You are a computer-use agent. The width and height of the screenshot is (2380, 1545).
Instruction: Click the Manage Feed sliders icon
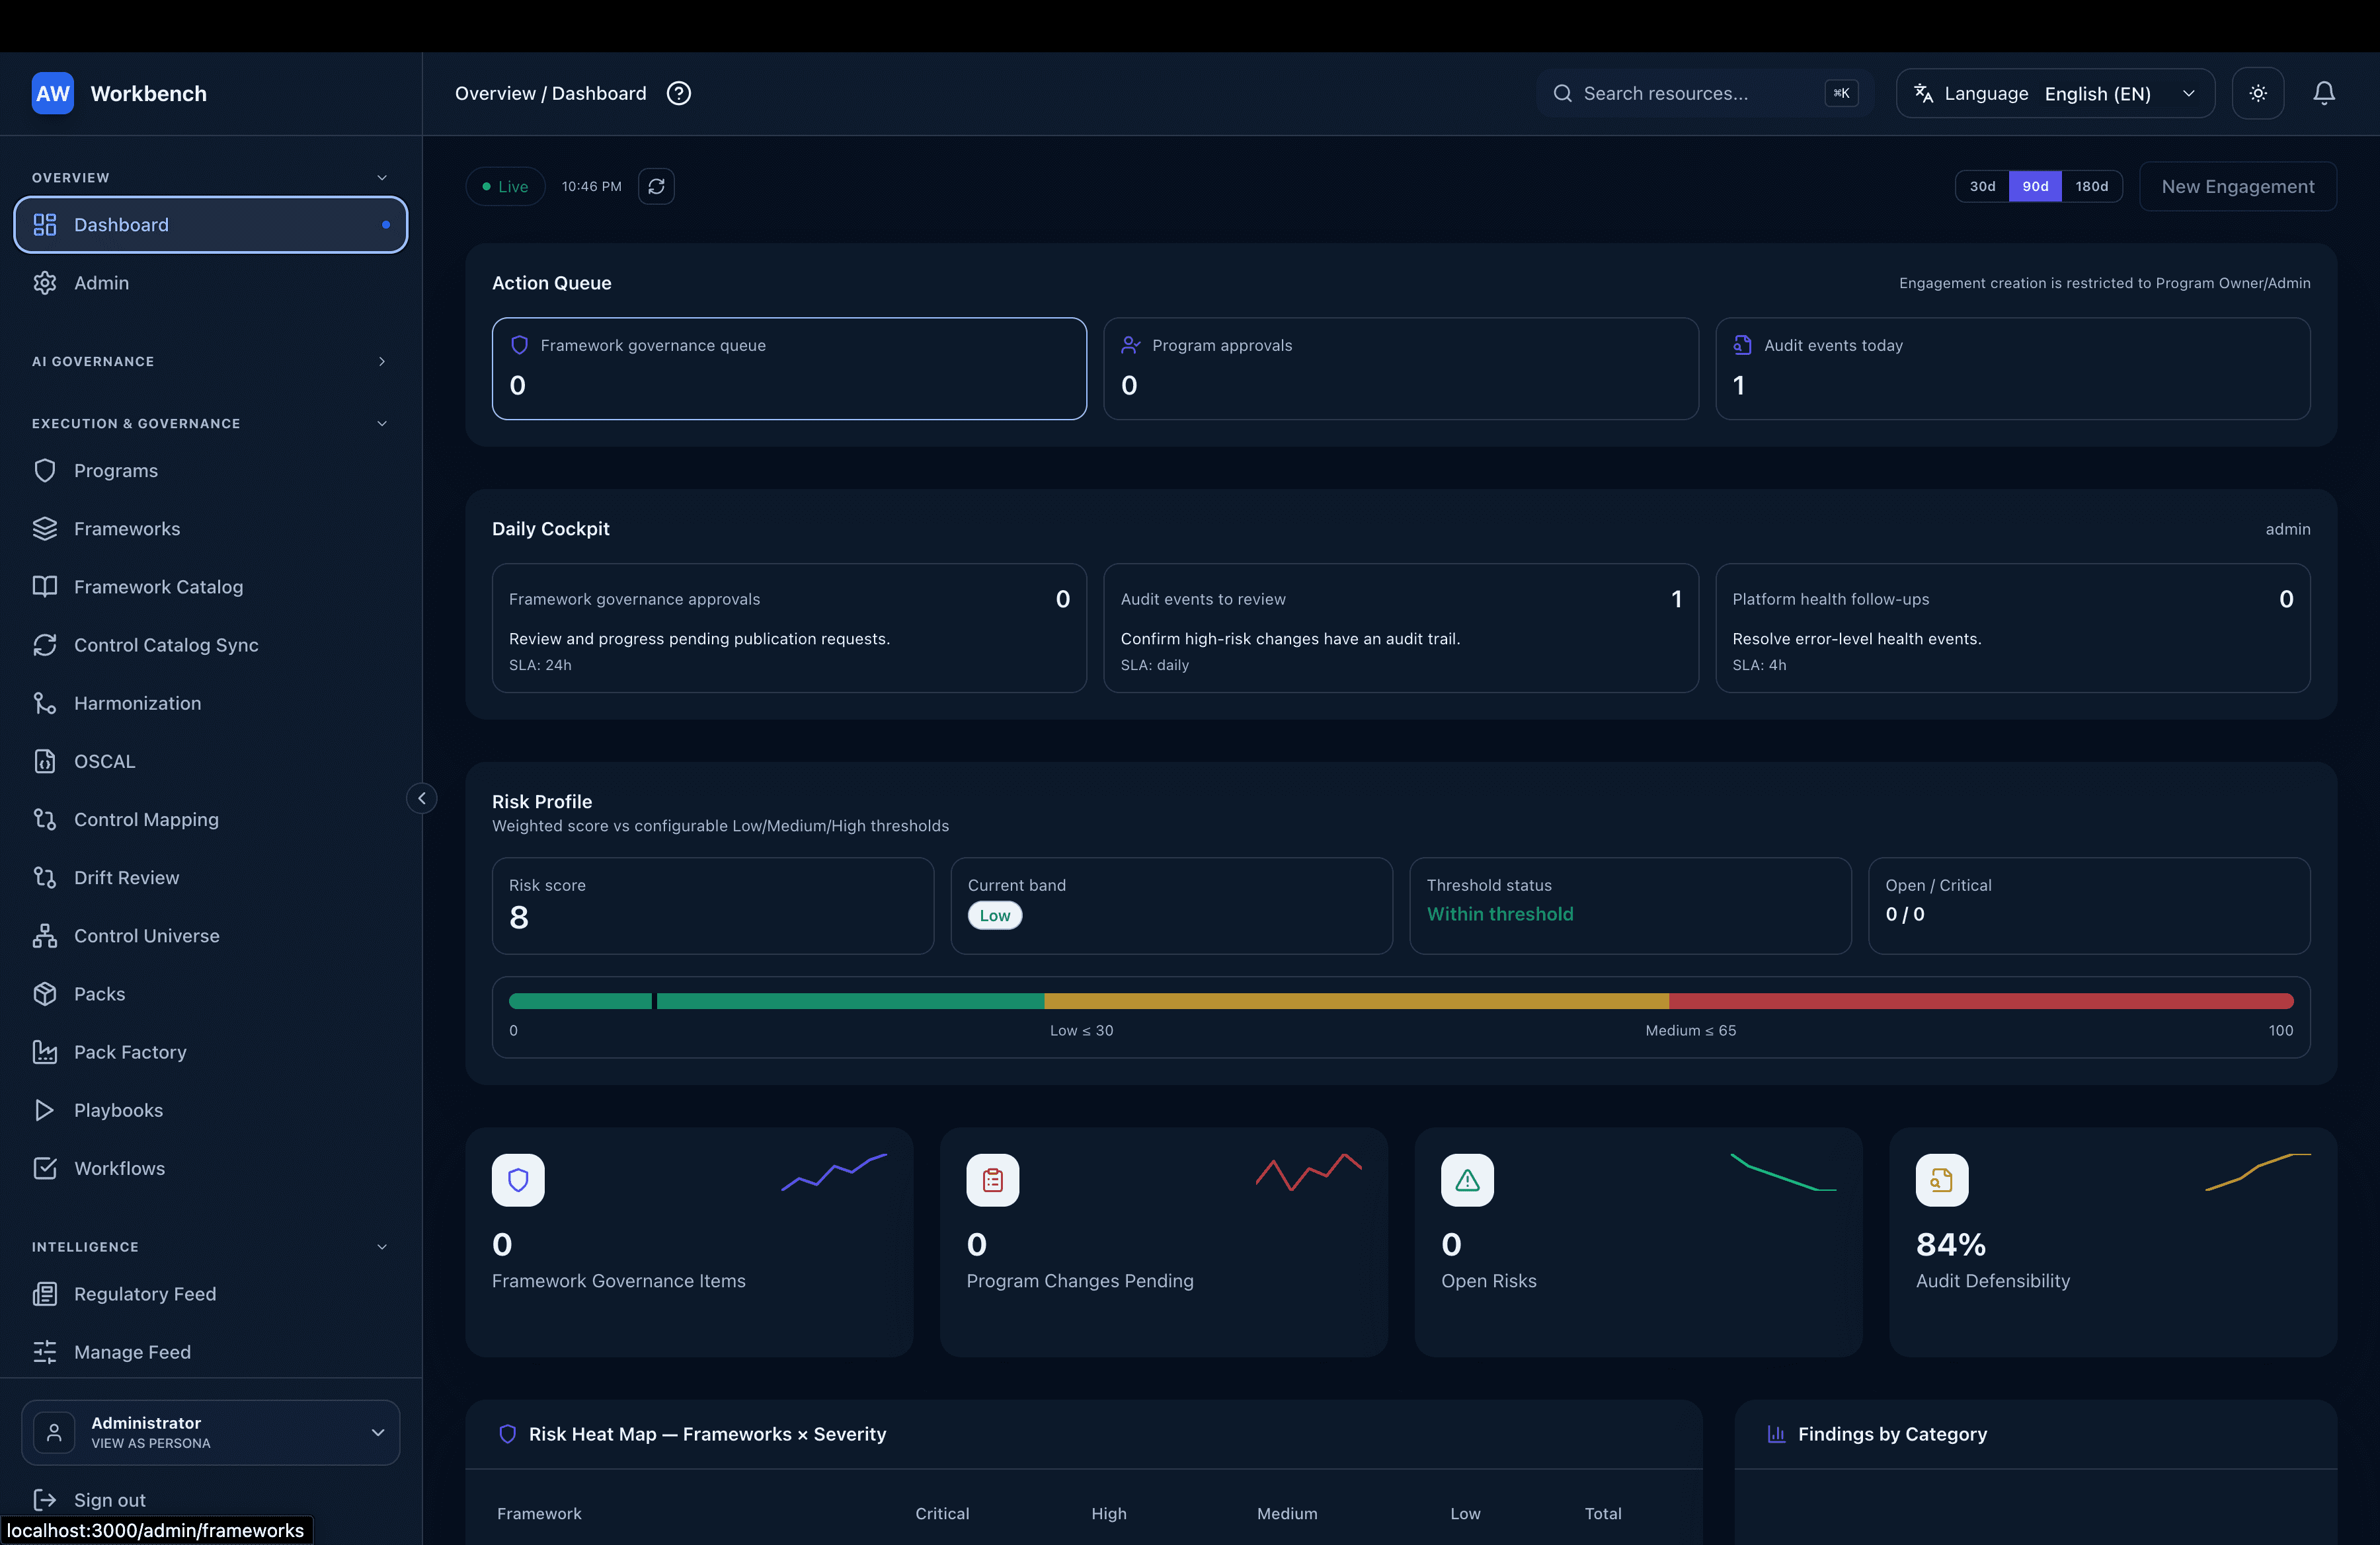click(45, 1352)
